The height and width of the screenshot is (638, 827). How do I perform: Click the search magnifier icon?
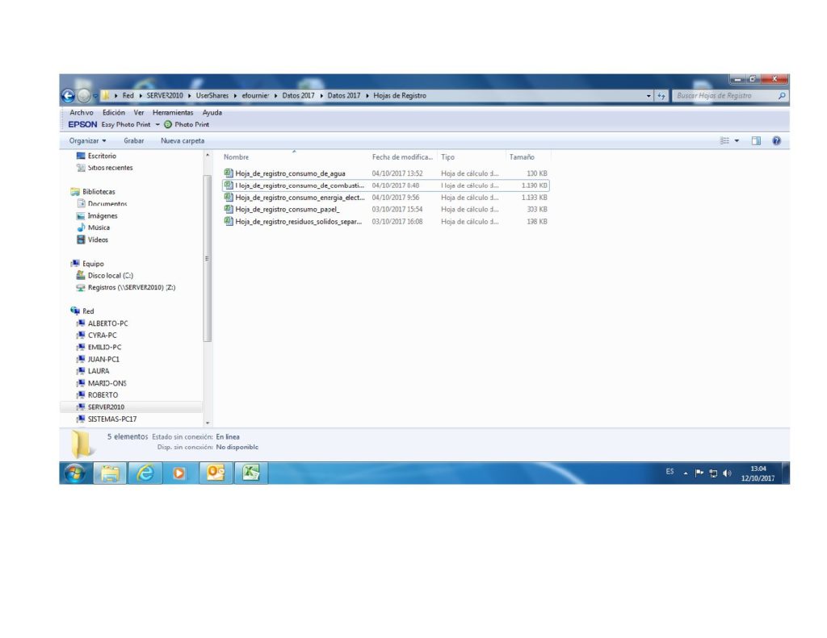782,96
